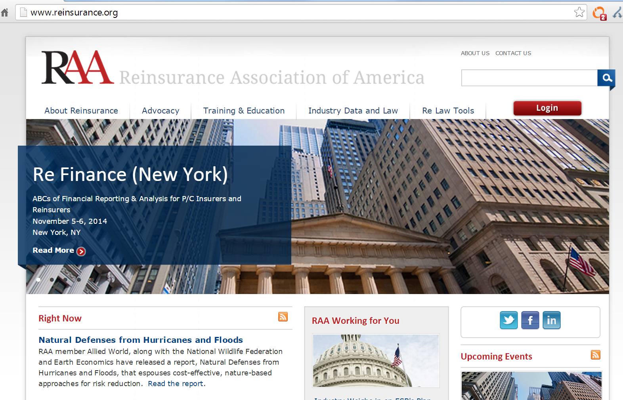Click Read More on the banner
This screenshot has height=400, width=623.
click(53, 250)
